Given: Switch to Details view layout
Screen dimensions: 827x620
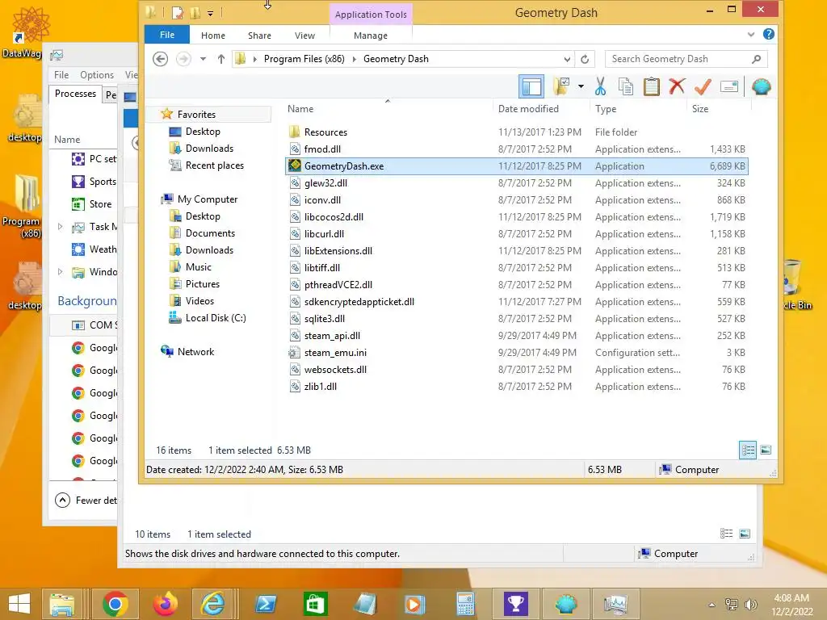Looking at the screenshot, I should pyautogui.click(x=748, y=450).
